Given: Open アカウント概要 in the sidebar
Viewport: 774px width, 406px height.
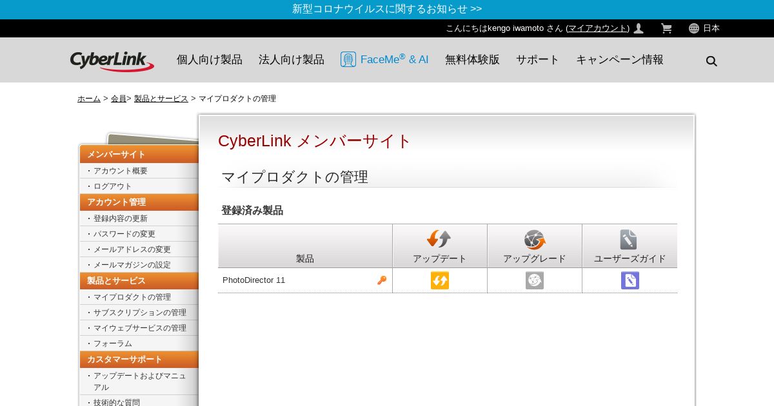Looking at the screenshot, I should click(x=121, y=171).
